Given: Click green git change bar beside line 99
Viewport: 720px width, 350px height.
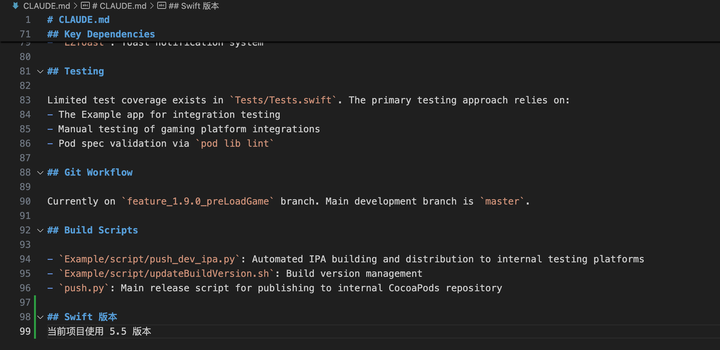Looking at the screenshot, I should coord(35,331).
